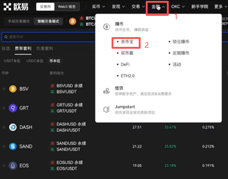The image size is (228, 179).
Task: Favorite EOS with its star
Action: [x=4, y=166]
